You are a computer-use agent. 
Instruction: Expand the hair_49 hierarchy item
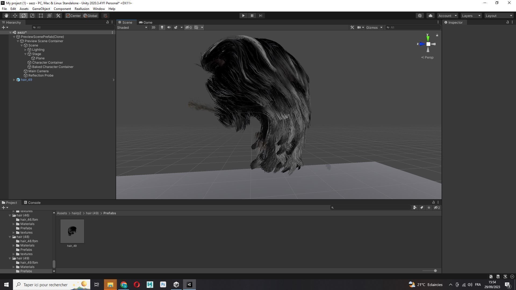click(x=14, y=80)
